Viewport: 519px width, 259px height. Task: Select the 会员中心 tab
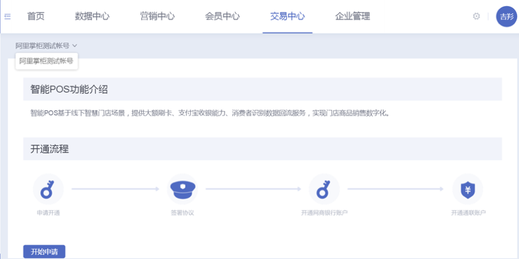[x=222, y=16]
